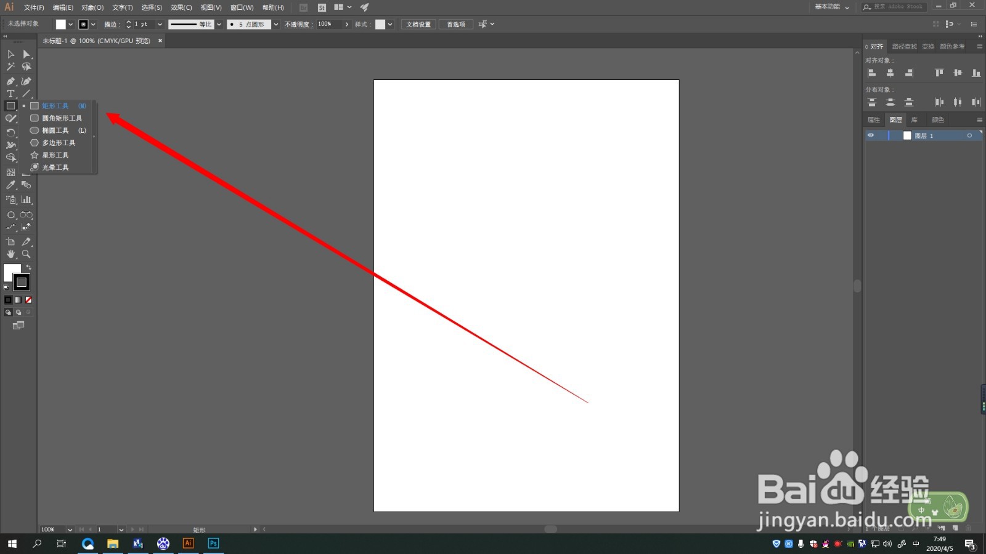Expand the 等比 stroke profile dropdown

[x=219, y=25]
